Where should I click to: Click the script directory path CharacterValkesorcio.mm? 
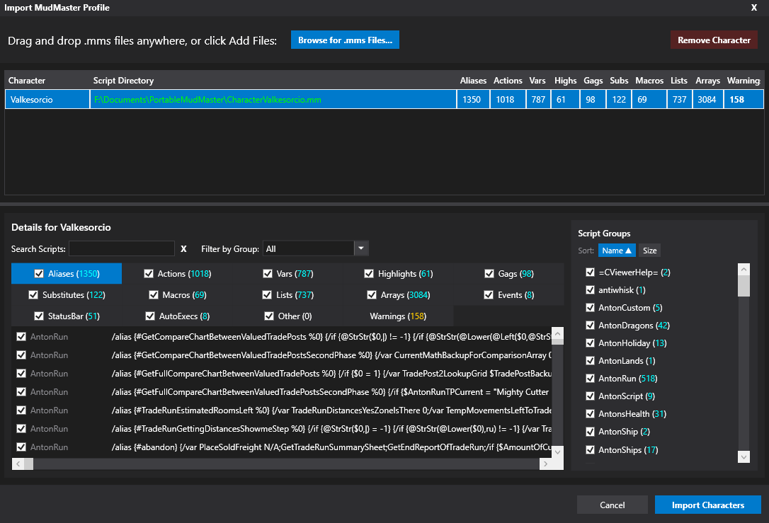[x=207, y=100]
